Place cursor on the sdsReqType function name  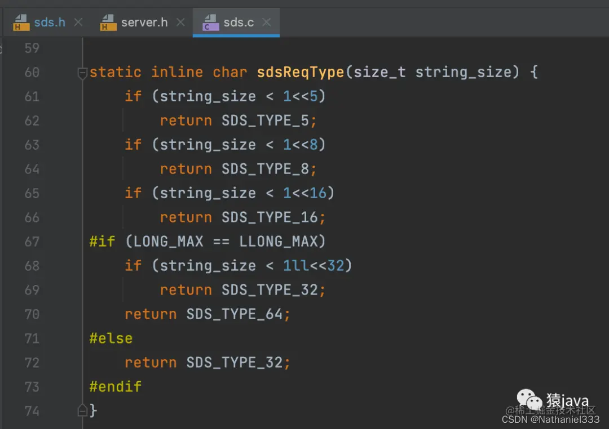point(300,72)
